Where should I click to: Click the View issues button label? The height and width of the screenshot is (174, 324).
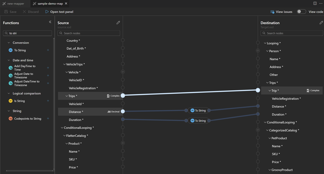click(x=284, y=12)
